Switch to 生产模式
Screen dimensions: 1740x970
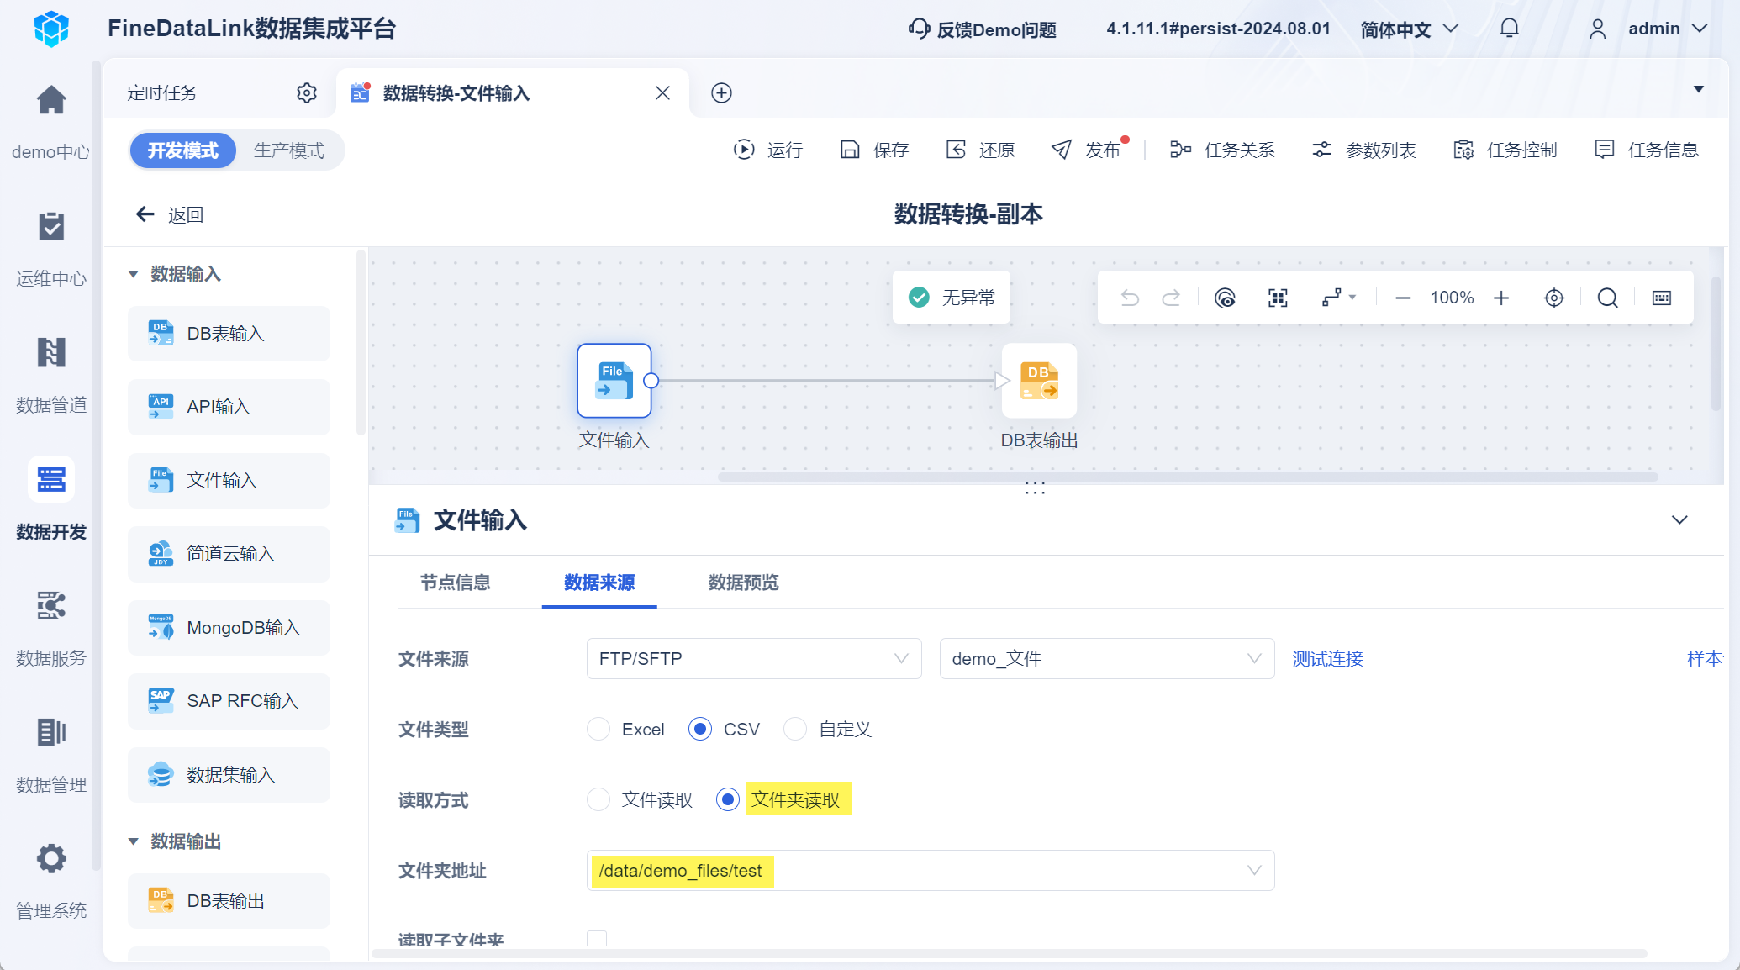[x=289, y=150]
